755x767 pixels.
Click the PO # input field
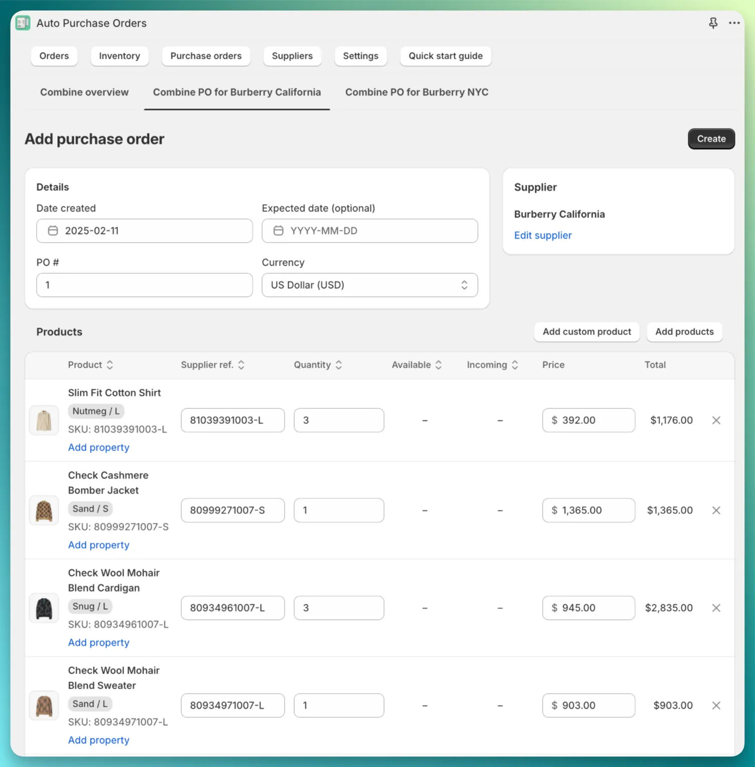click(x=145, y=285)
